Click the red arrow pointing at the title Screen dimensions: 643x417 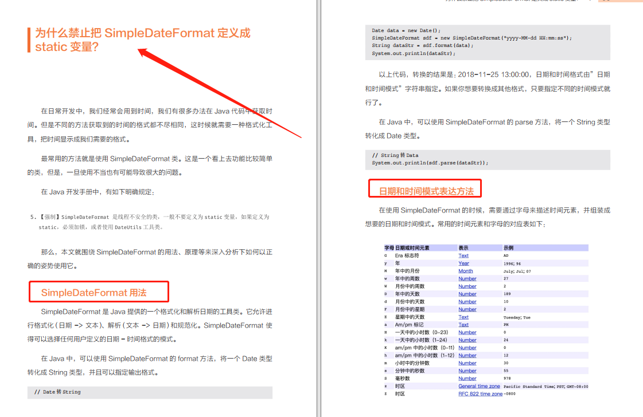[218, 92]
